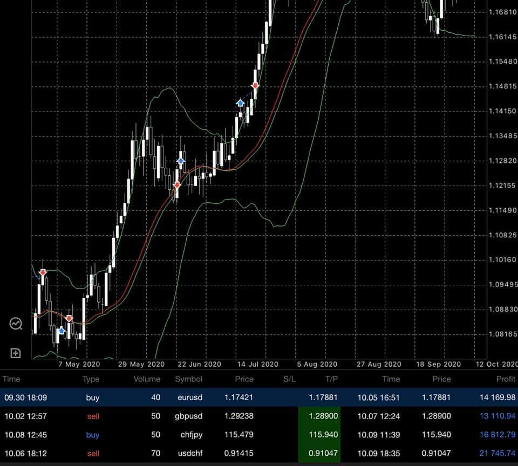518x466 pixels.
Task: Sort trades by the Volume column header
Action: [x=147, y=379]
